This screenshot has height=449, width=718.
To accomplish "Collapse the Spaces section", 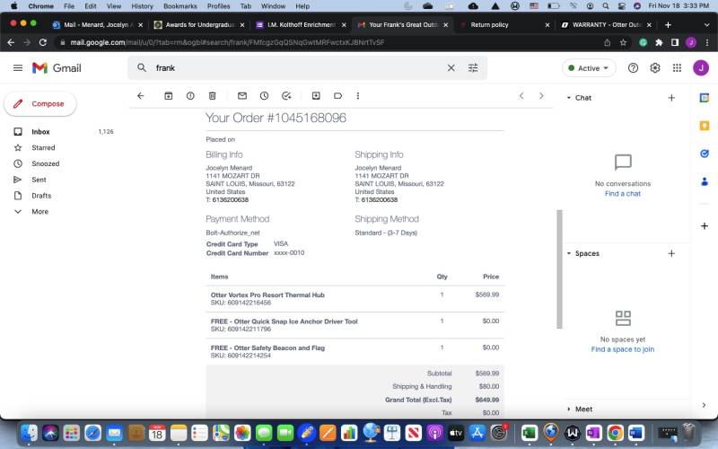I will pos(569,253).
